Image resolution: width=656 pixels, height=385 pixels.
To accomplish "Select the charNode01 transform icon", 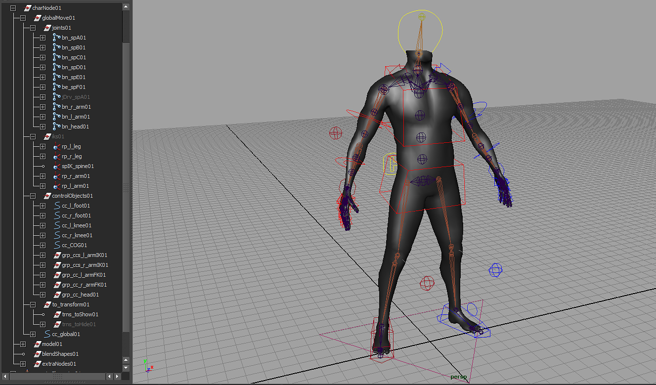I will click(28, 8).
